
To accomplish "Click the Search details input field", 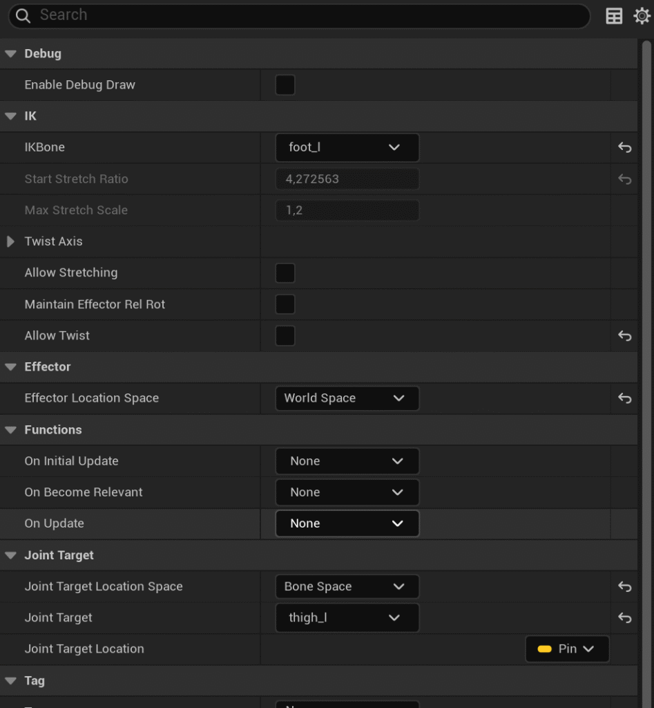I will pos(304,15).
